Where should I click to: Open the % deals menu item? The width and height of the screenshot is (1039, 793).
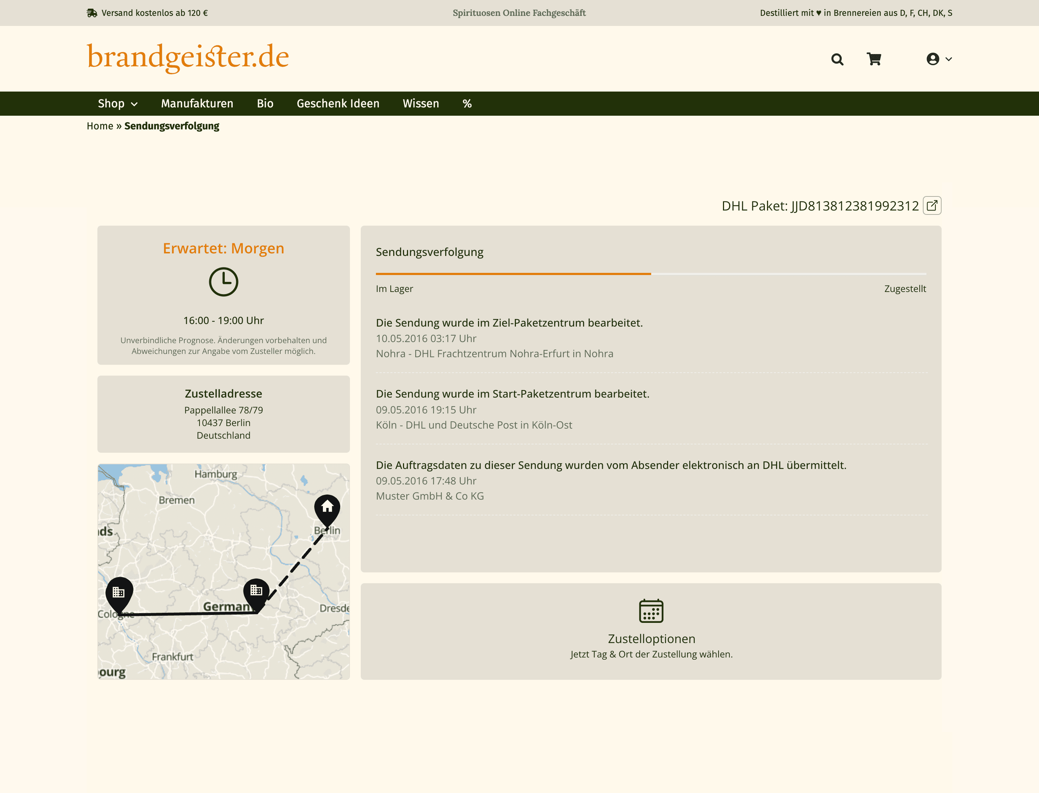467,103
